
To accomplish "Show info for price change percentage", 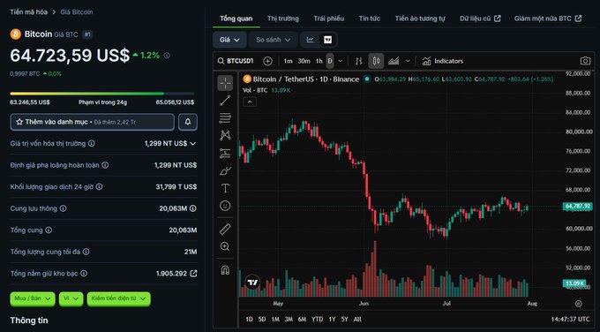I will tap(167, 56).
